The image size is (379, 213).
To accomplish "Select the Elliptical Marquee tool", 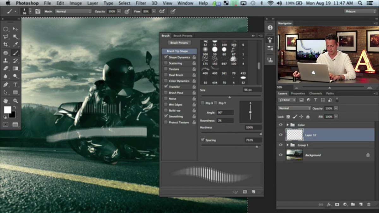I will (6, 29).
